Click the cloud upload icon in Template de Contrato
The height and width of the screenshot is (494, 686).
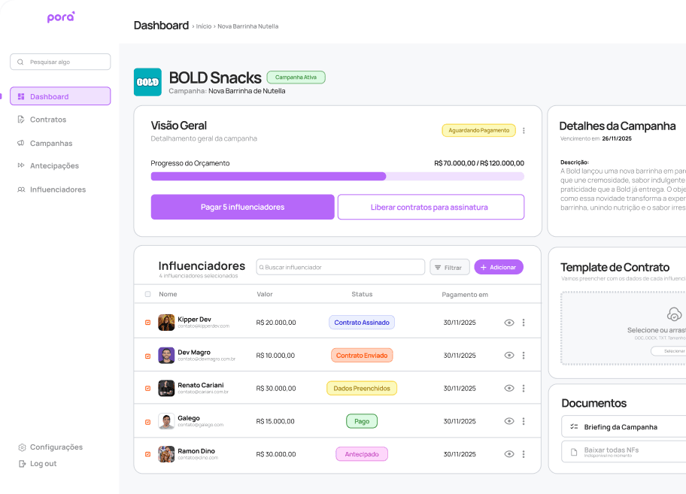tap(674, 314)
